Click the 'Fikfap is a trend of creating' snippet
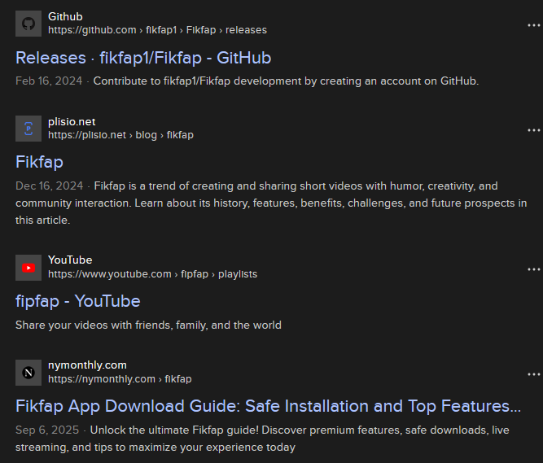543x463 pixels. [x=271, y=203]
